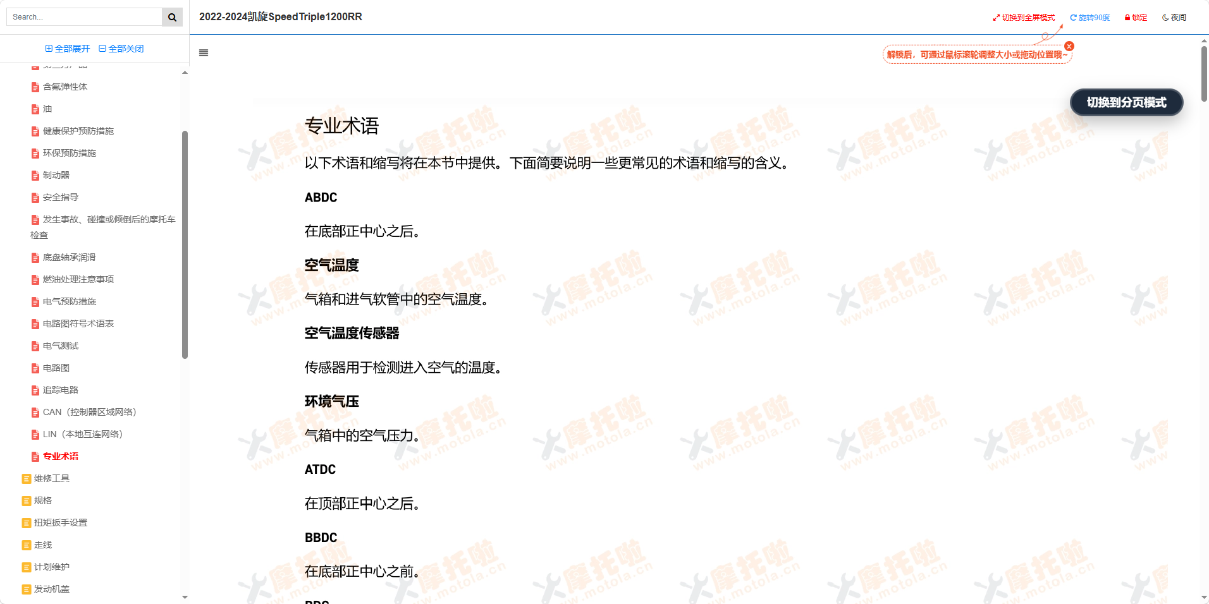Toggle the hamburger menu icon above the content
The height and width of the screenshot is (604, 1209).
point(204,53)
